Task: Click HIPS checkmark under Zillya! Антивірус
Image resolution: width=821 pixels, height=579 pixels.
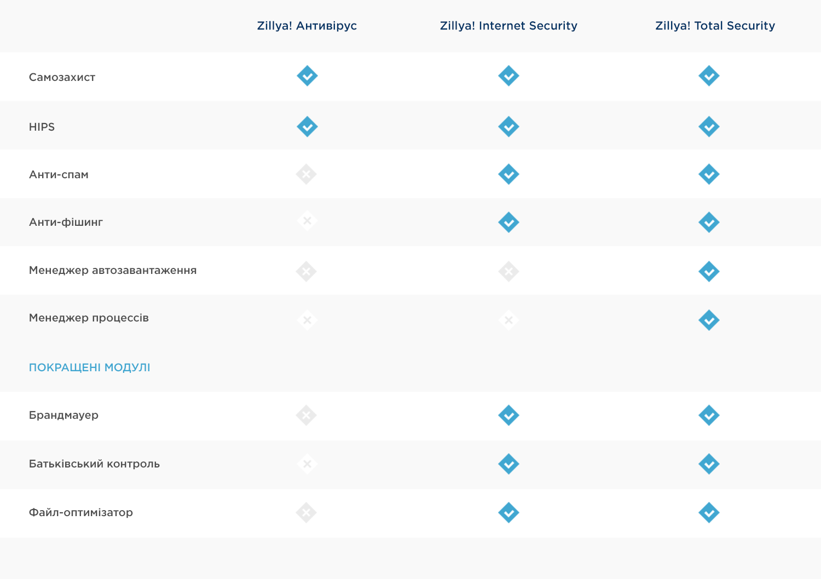Action: point(307,126)
